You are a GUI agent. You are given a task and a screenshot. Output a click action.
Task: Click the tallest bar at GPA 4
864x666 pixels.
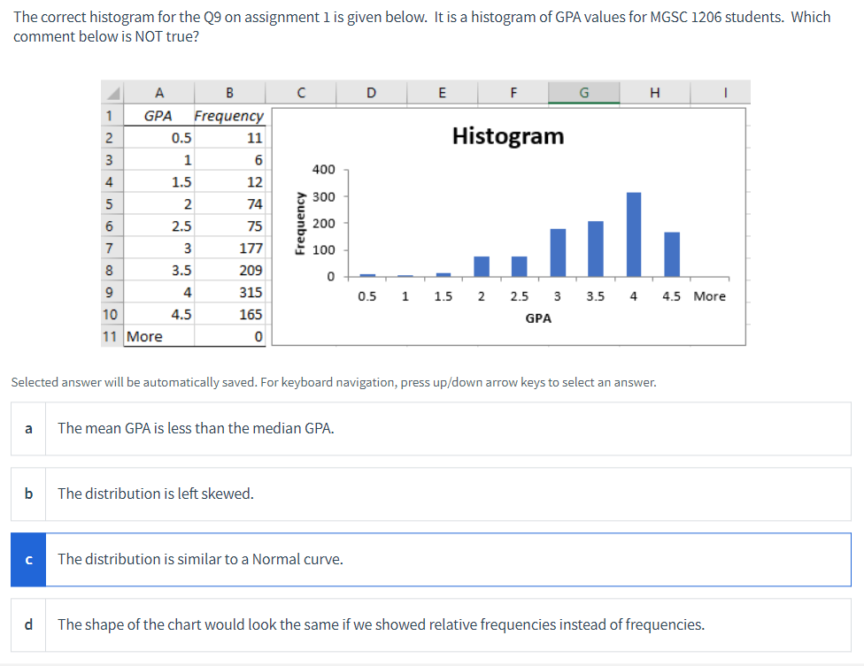coord(633,230)
